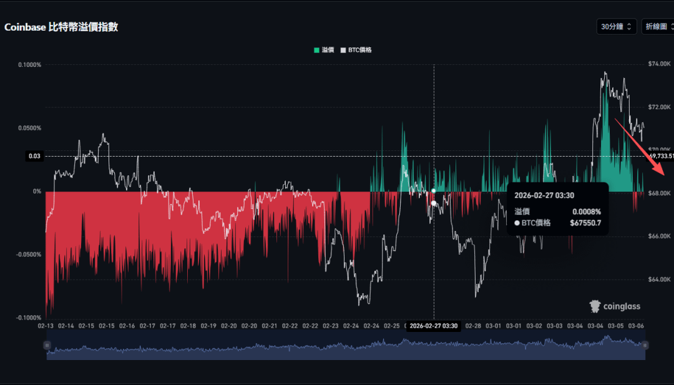Click the $66.00K price axis label
Viewport: 674px width, 385px height.
point(660,236)
